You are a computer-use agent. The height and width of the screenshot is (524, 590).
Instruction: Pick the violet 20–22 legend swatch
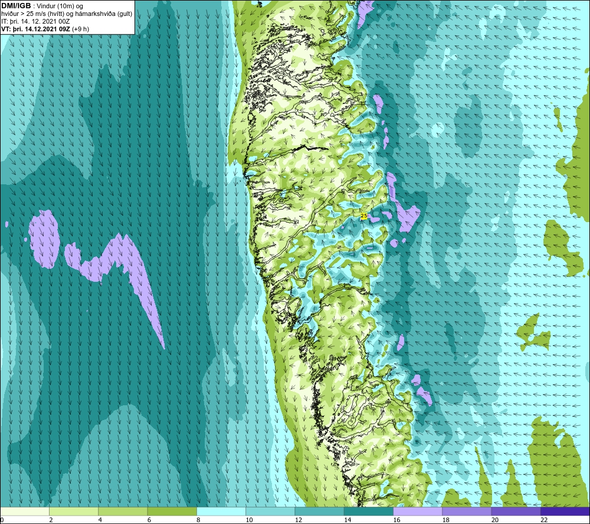pyautogui.click(x=516, y=511)
